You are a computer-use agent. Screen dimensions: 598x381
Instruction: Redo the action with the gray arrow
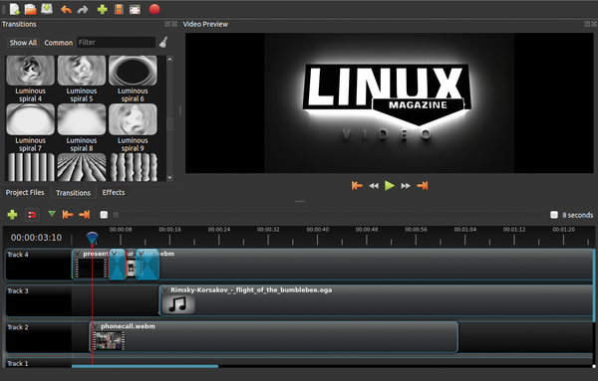point(83,10)
